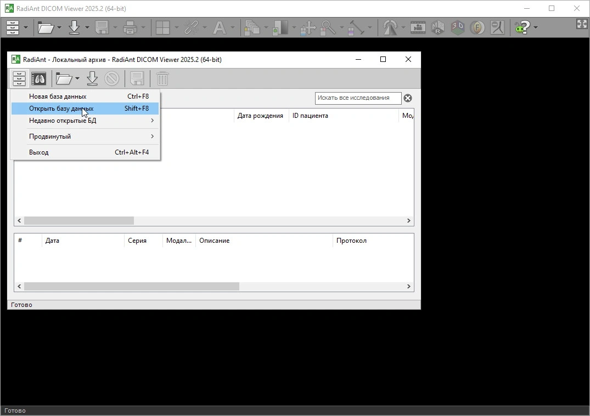Screen dimensions: 590x416
Task: Expand dropdown arrow beside the length measurement icon
Action: pyautogui.click(x=370, y=27)
